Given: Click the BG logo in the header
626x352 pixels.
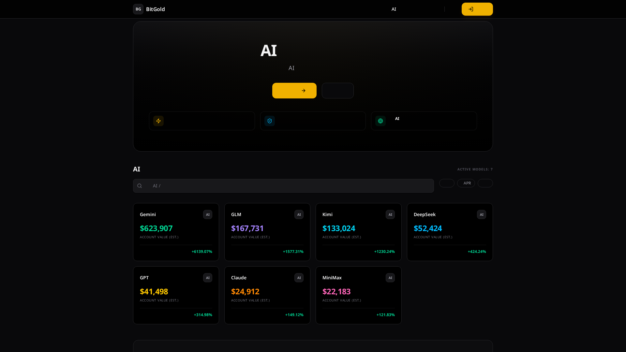Looking at the screenshot, I should [x=138, y=9].
